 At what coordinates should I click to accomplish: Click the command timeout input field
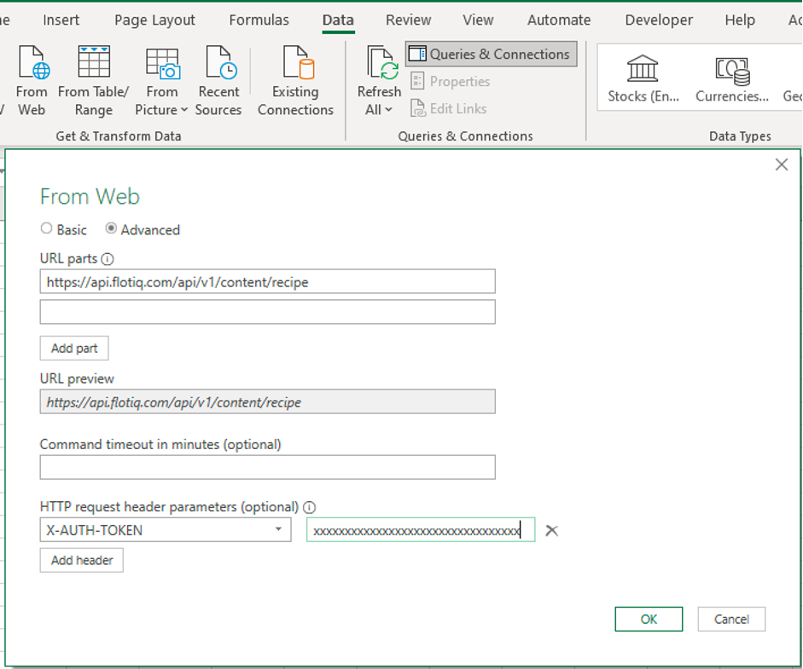pos(267,468)
